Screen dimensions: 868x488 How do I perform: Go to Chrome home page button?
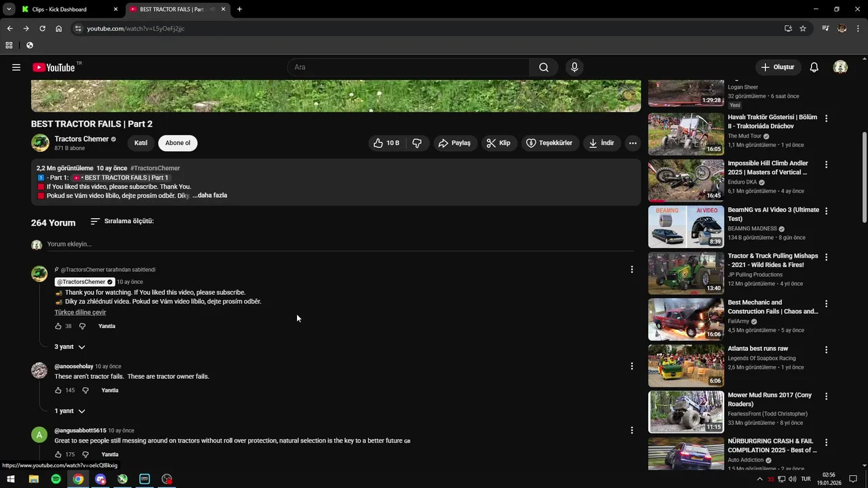pyautogui.click(x=59, y=28)
